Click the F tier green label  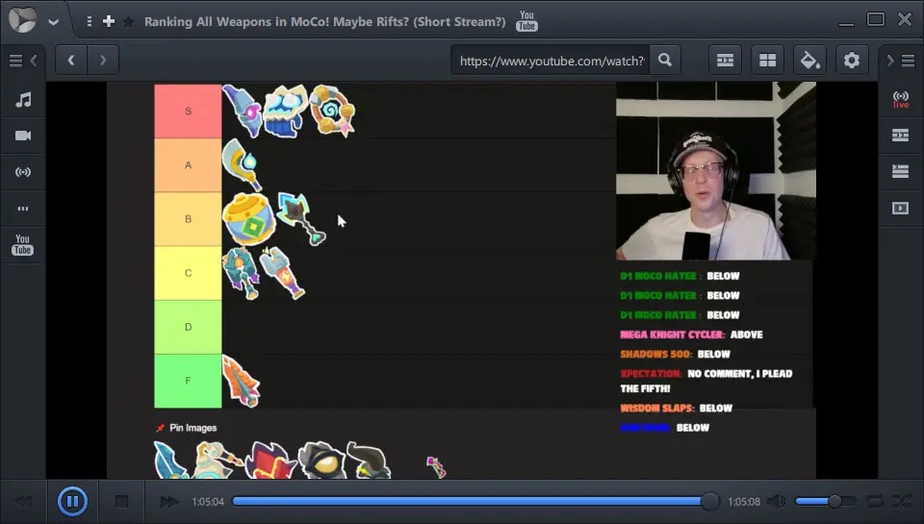(188, 381)
